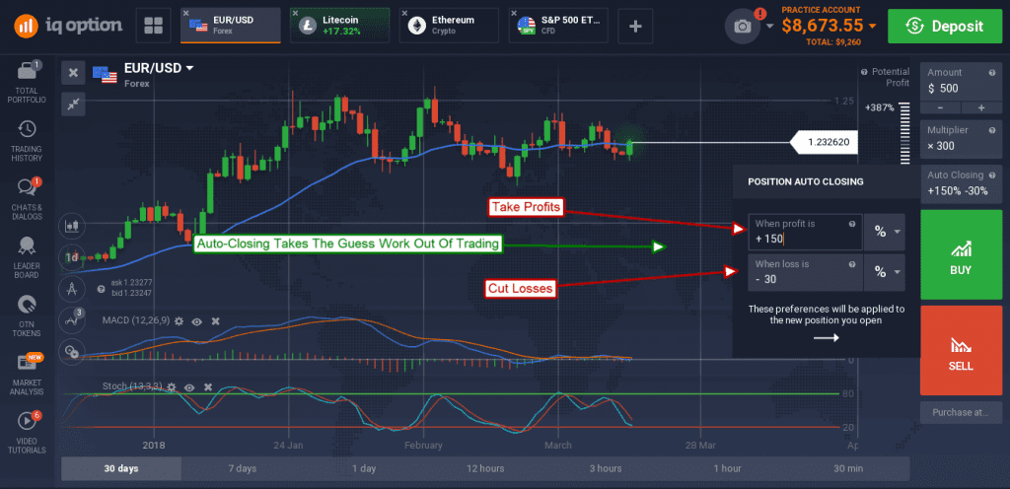Viewport: 1010px width, 489px height.
Task: Close the Litecoin tab
Action: [x=295, y=14]
